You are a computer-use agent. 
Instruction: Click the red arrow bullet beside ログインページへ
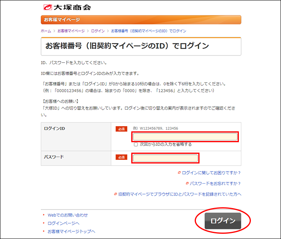[x=44, y=223]
